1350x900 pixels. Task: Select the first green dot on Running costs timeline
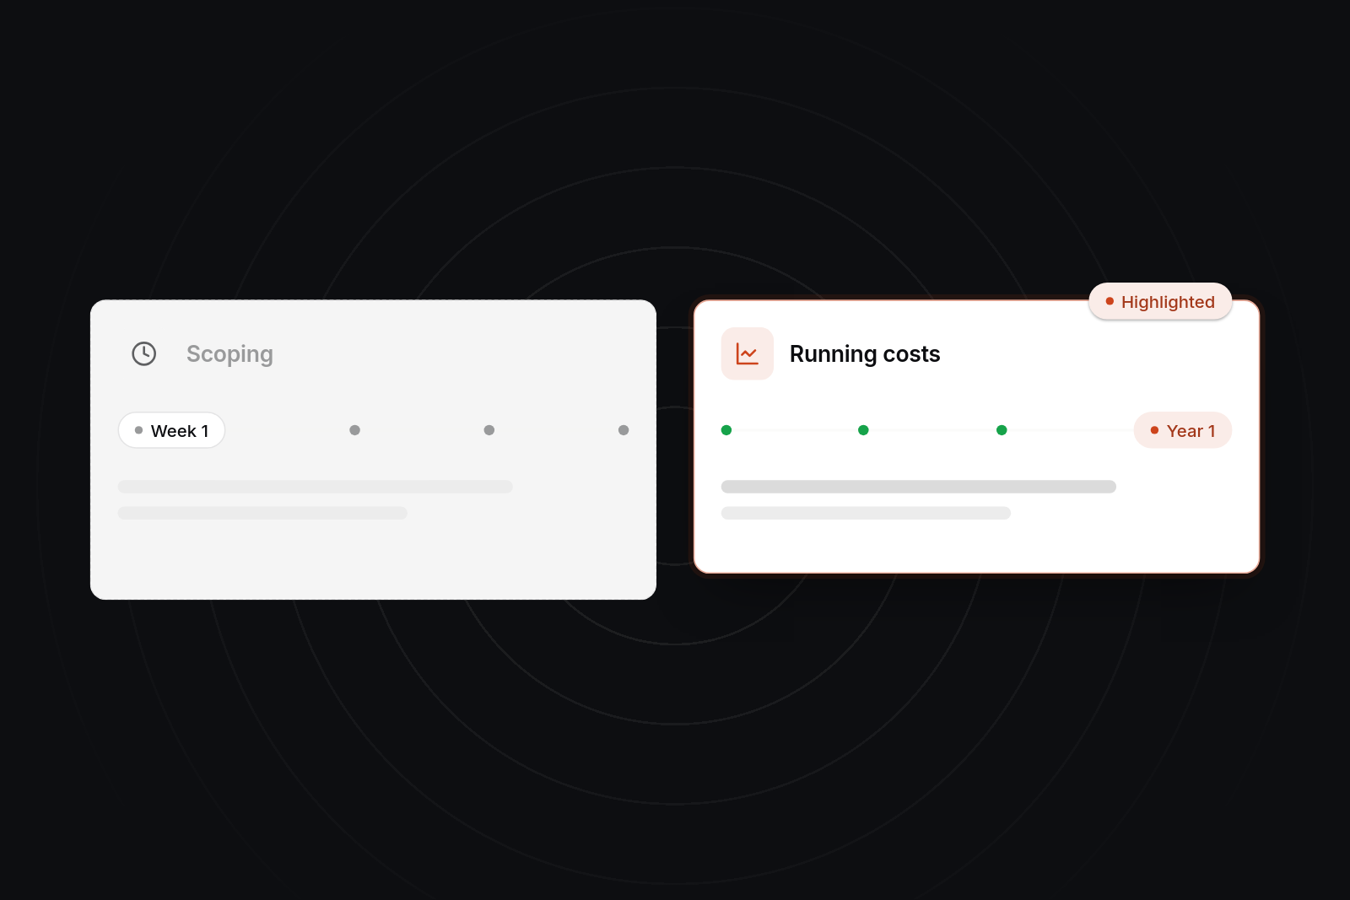point(726,430)
